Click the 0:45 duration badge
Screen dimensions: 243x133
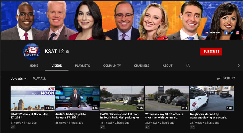[x=95, y=108]
